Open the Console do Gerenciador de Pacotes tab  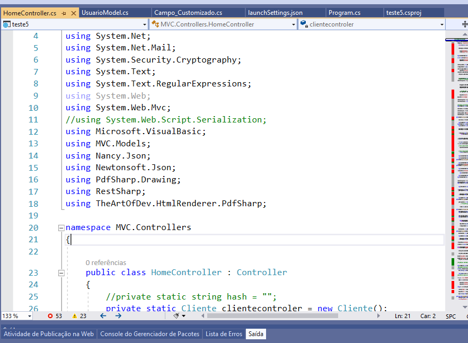(x=149, y=334)
